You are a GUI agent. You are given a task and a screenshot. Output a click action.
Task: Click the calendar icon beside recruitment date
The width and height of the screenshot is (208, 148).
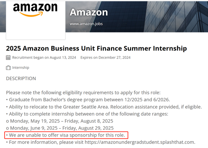(x=8, y=57)
